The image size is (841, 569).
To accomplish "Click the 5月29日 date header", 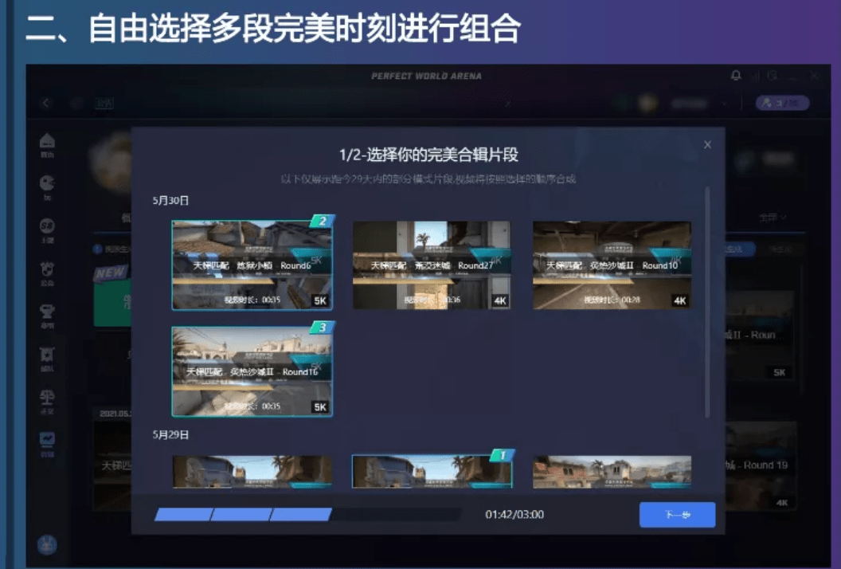I will coord(170,435).
